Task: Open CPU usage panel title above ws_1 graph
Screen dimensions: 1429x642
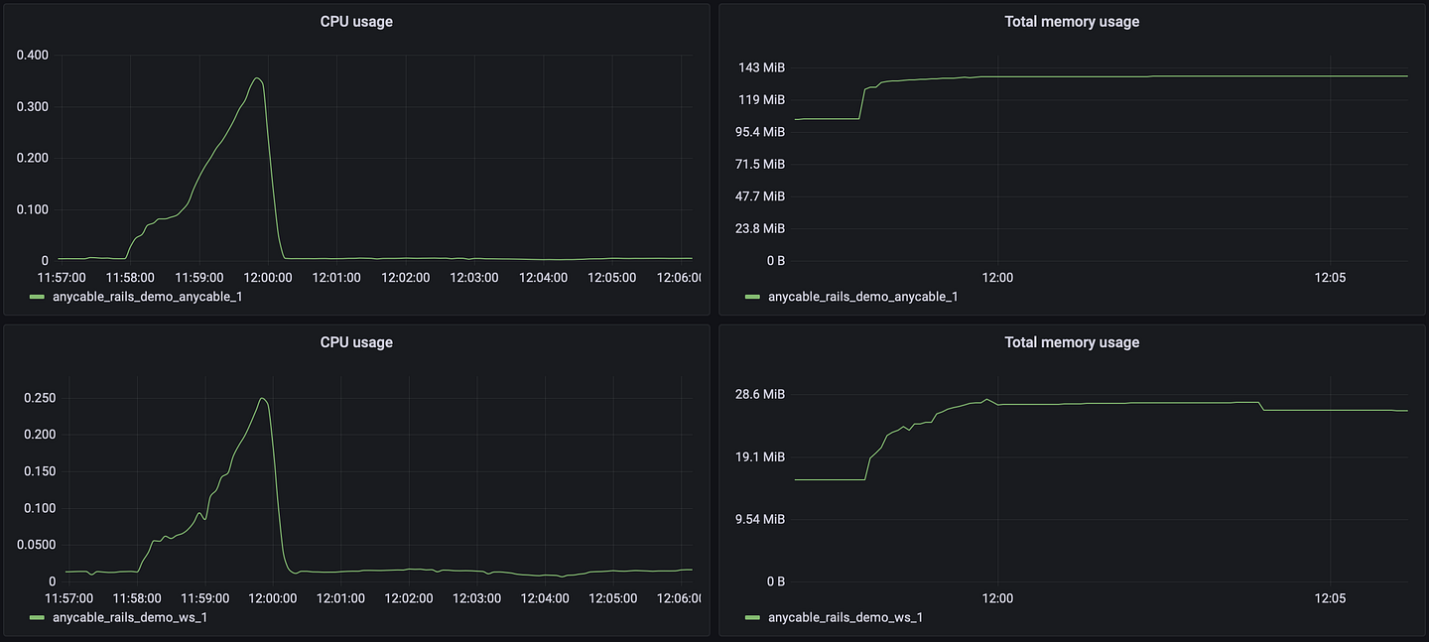Action: tap(356, 342)
